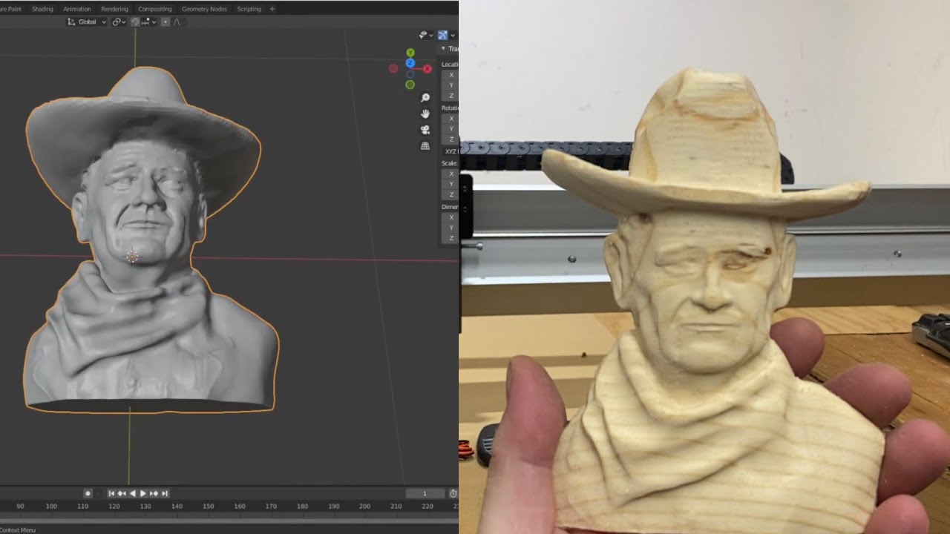Open the transform pivot point dropdown
950x534 pixels.
point(118,22)
